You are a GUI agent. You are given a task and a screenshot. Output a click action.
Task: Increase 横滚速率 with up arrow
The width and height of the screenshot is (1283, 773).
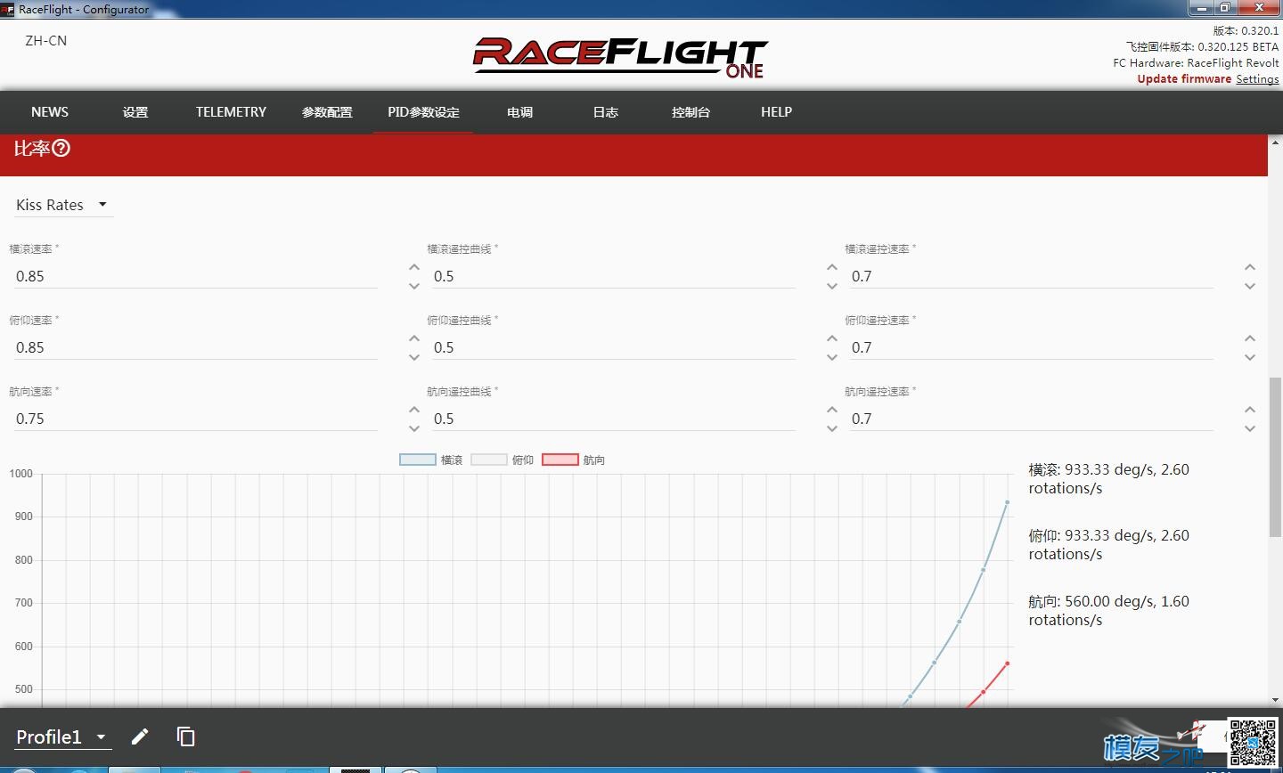(414, 267)
